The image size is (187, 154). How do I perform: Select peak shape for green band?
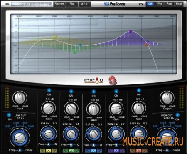[71, 151]
